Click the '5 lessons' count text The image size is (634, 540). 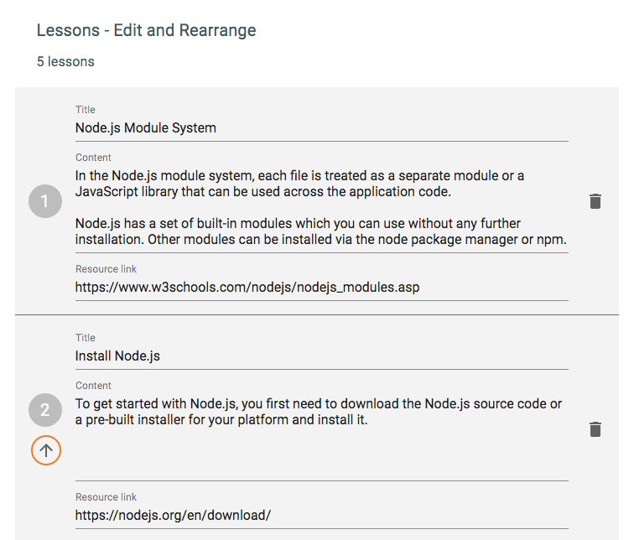pyautogui.click(x=65, y=62)
